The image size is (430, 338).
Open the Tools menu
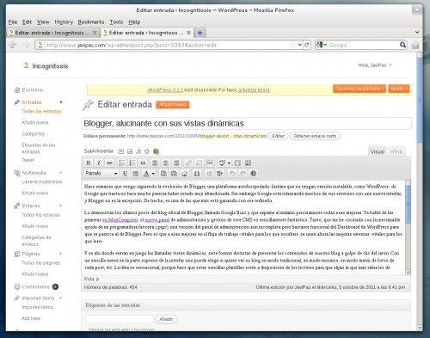click(116, 22)
